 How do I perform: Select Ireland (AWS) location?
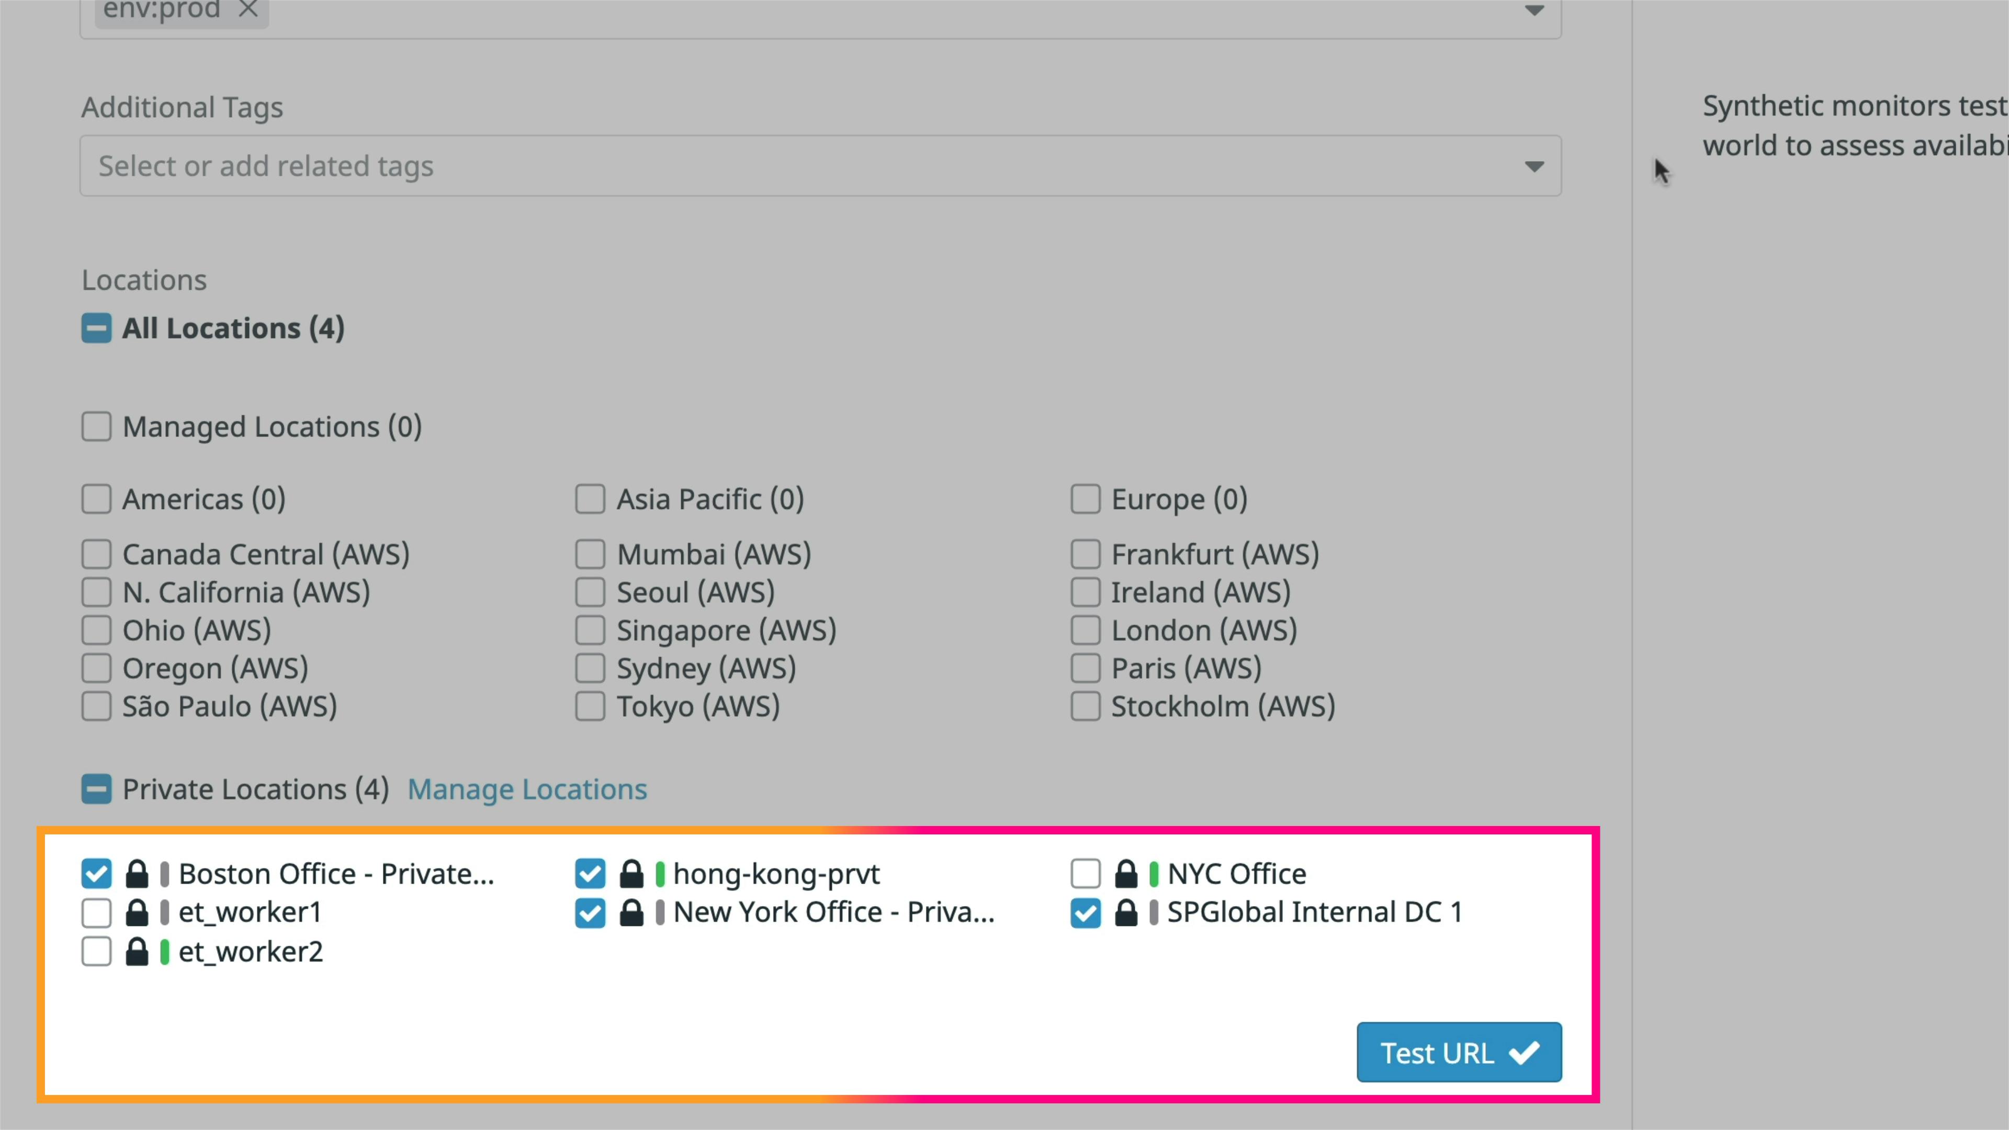tap(1086, 593)
